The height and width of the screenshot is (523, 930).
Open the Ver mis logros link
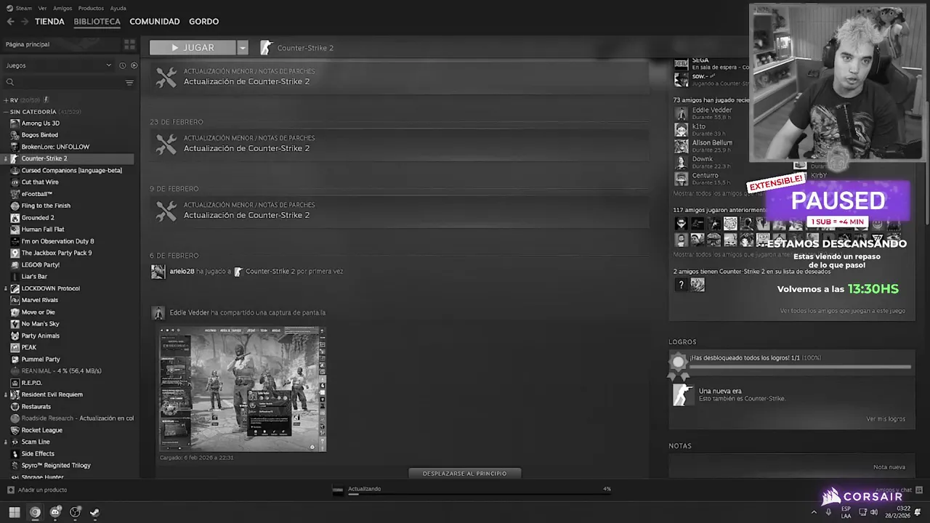tap(886, 419)
